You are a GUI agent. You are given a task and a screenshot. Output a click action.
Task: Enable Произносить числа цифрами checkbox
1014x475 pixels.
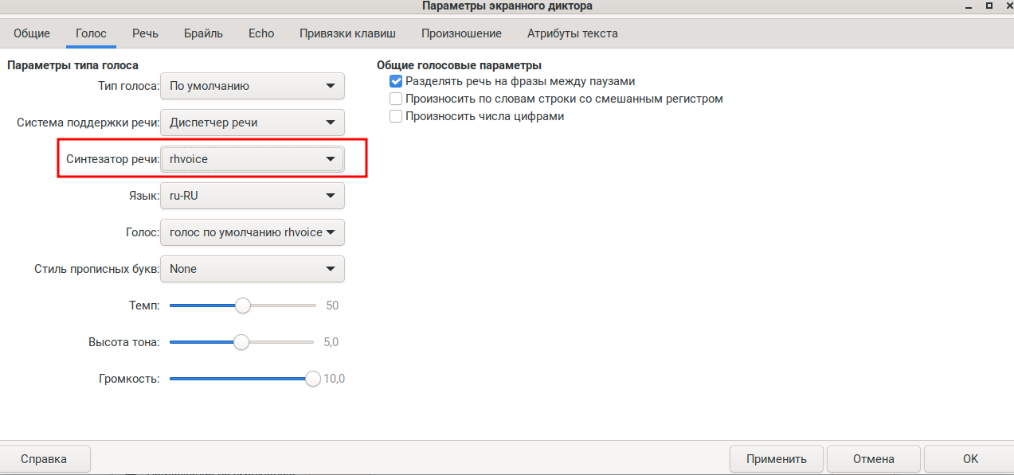point(396,116)
